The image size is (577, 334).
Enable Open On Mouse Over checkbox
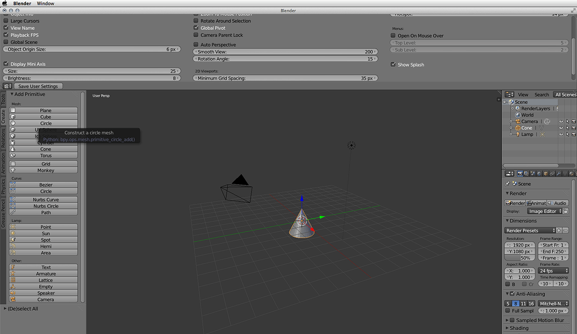tap(393, 35)
